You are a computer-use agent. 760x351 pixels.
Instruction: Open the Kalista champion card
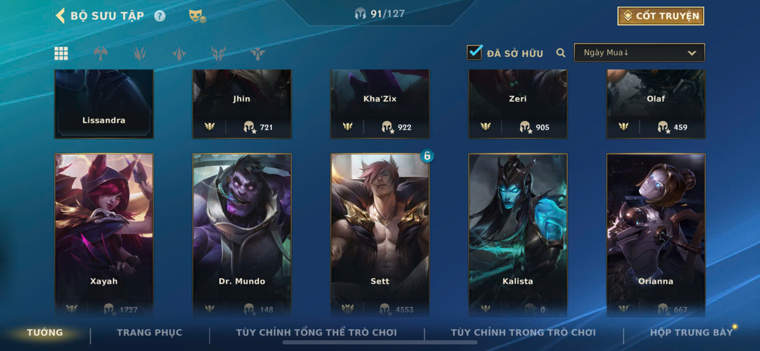tap(518, 235)
